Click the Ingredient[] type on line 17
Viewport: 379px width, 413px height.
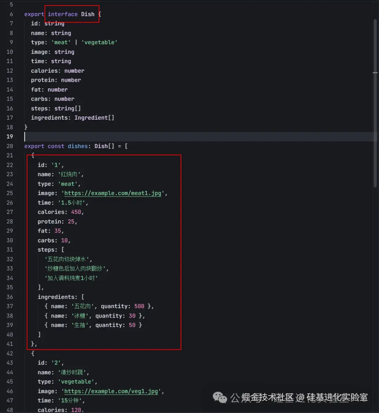[x=94, y=118]
